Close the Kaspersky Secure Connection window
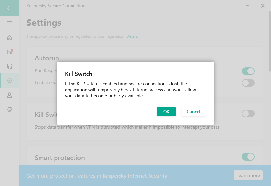This screenshot has height=186, width=271. point(263,6)
